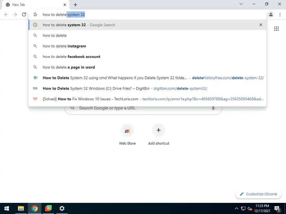Click the Google G icon in the address bar
286x214 pixels.
pyautogui.click(x=35, y=14)
